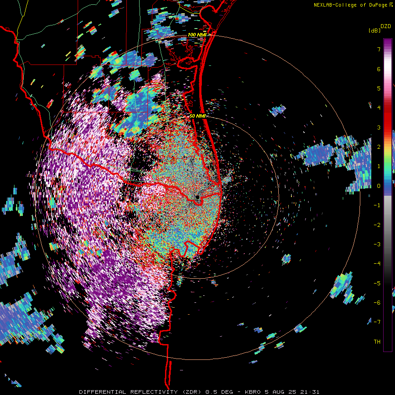395x395 pixels.
Task: Click the legend value -7
Action: click(377, 322)
